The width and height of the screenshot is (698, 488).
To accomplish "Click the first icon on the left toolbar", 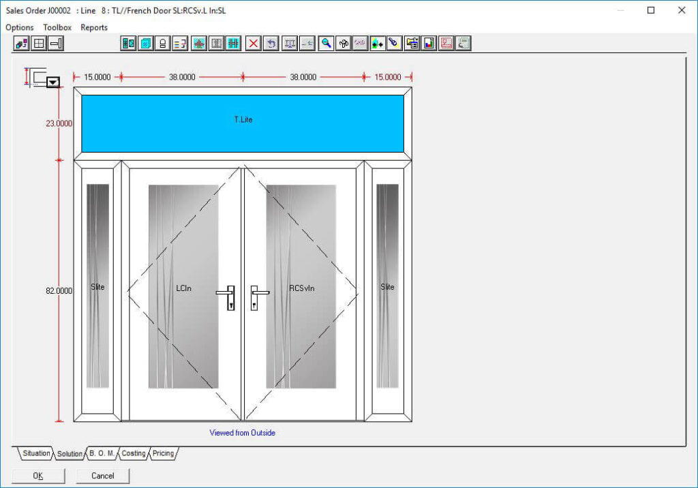I will click(22, 44).
